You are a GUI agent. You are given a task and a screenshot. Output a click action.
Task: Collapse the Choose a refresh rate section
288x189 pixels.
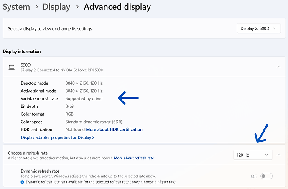pos(278,155)
